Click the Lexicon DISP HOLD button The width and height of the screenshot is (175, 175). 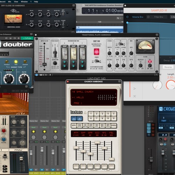point(91,126)
